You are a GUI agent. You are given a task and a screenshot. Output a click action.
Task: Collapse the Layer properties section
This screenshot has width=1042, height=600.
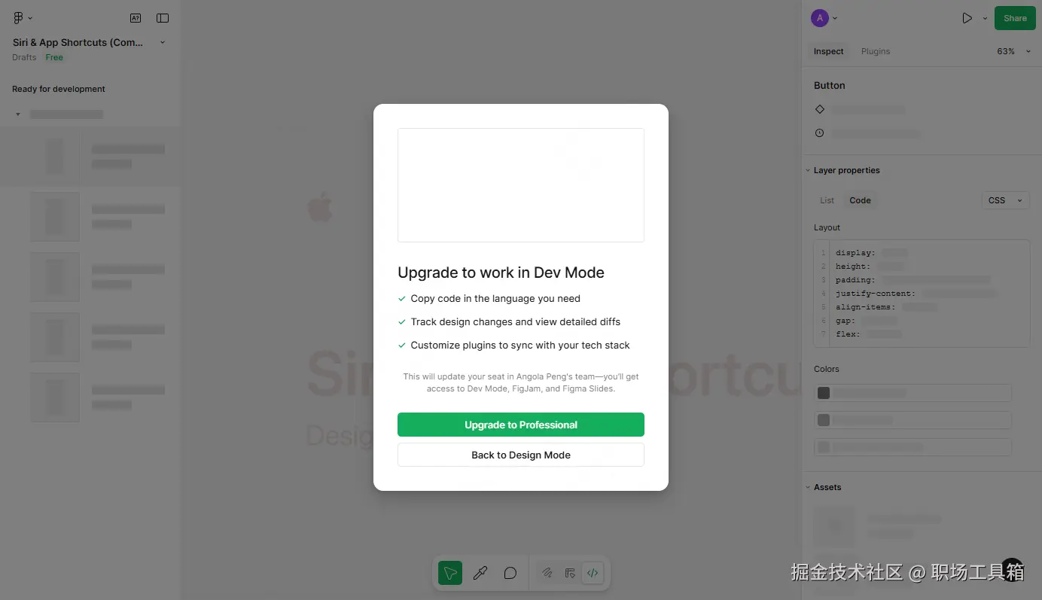click(x=842, y=170)
